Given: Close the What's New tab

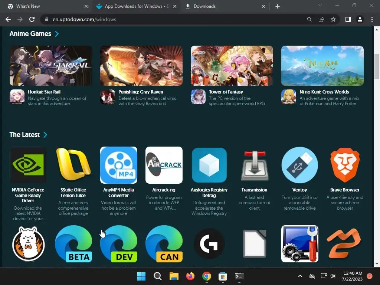Looking at the screenshot, I should (x=86, y=6).
